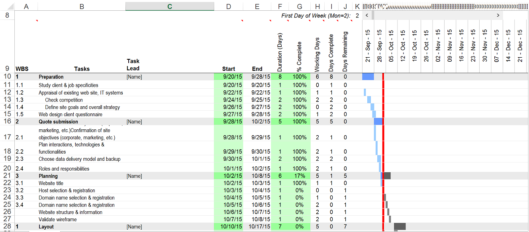Select the 21 - Sep - 15 week header

tap(368, 46)
